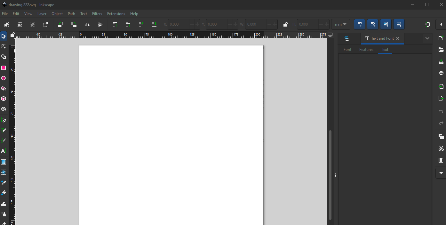Select the Gradient tool
Screen dimensions: 446x225
4,162
